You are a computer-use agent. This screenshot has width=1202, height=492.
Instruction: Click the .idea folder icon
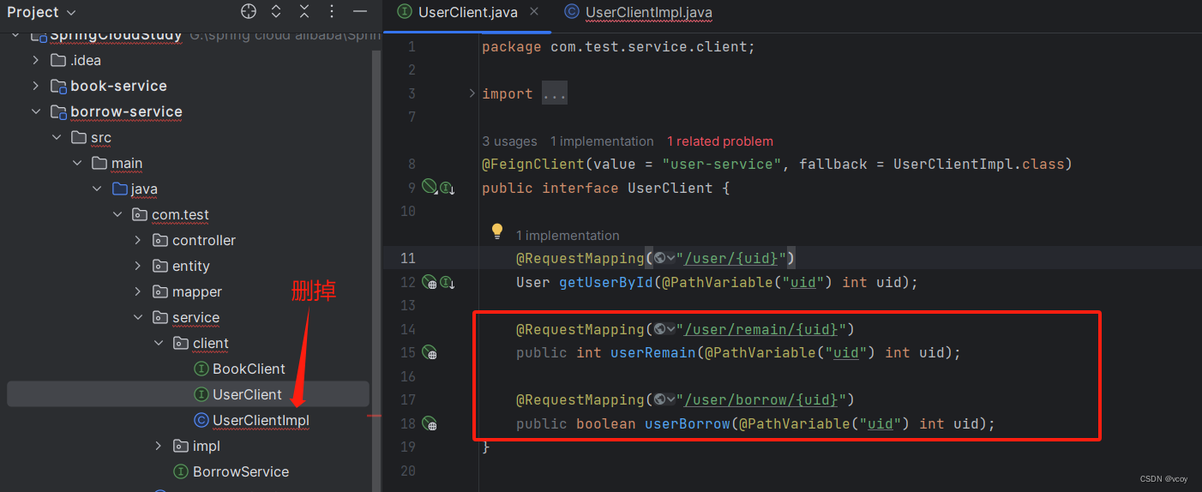tap(58, 60)
